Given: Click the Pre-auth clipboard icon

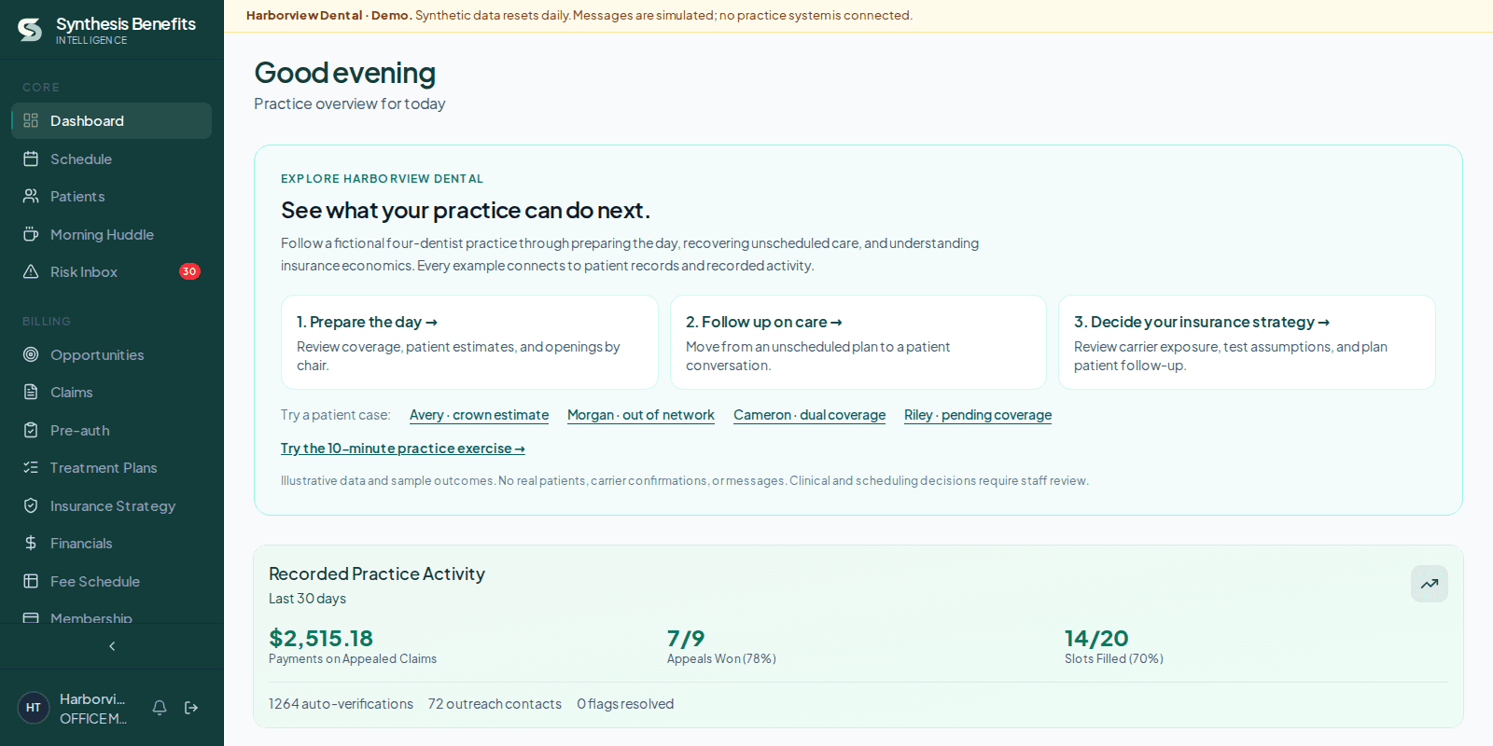Looking at the screenshot, I should [31, 430].
